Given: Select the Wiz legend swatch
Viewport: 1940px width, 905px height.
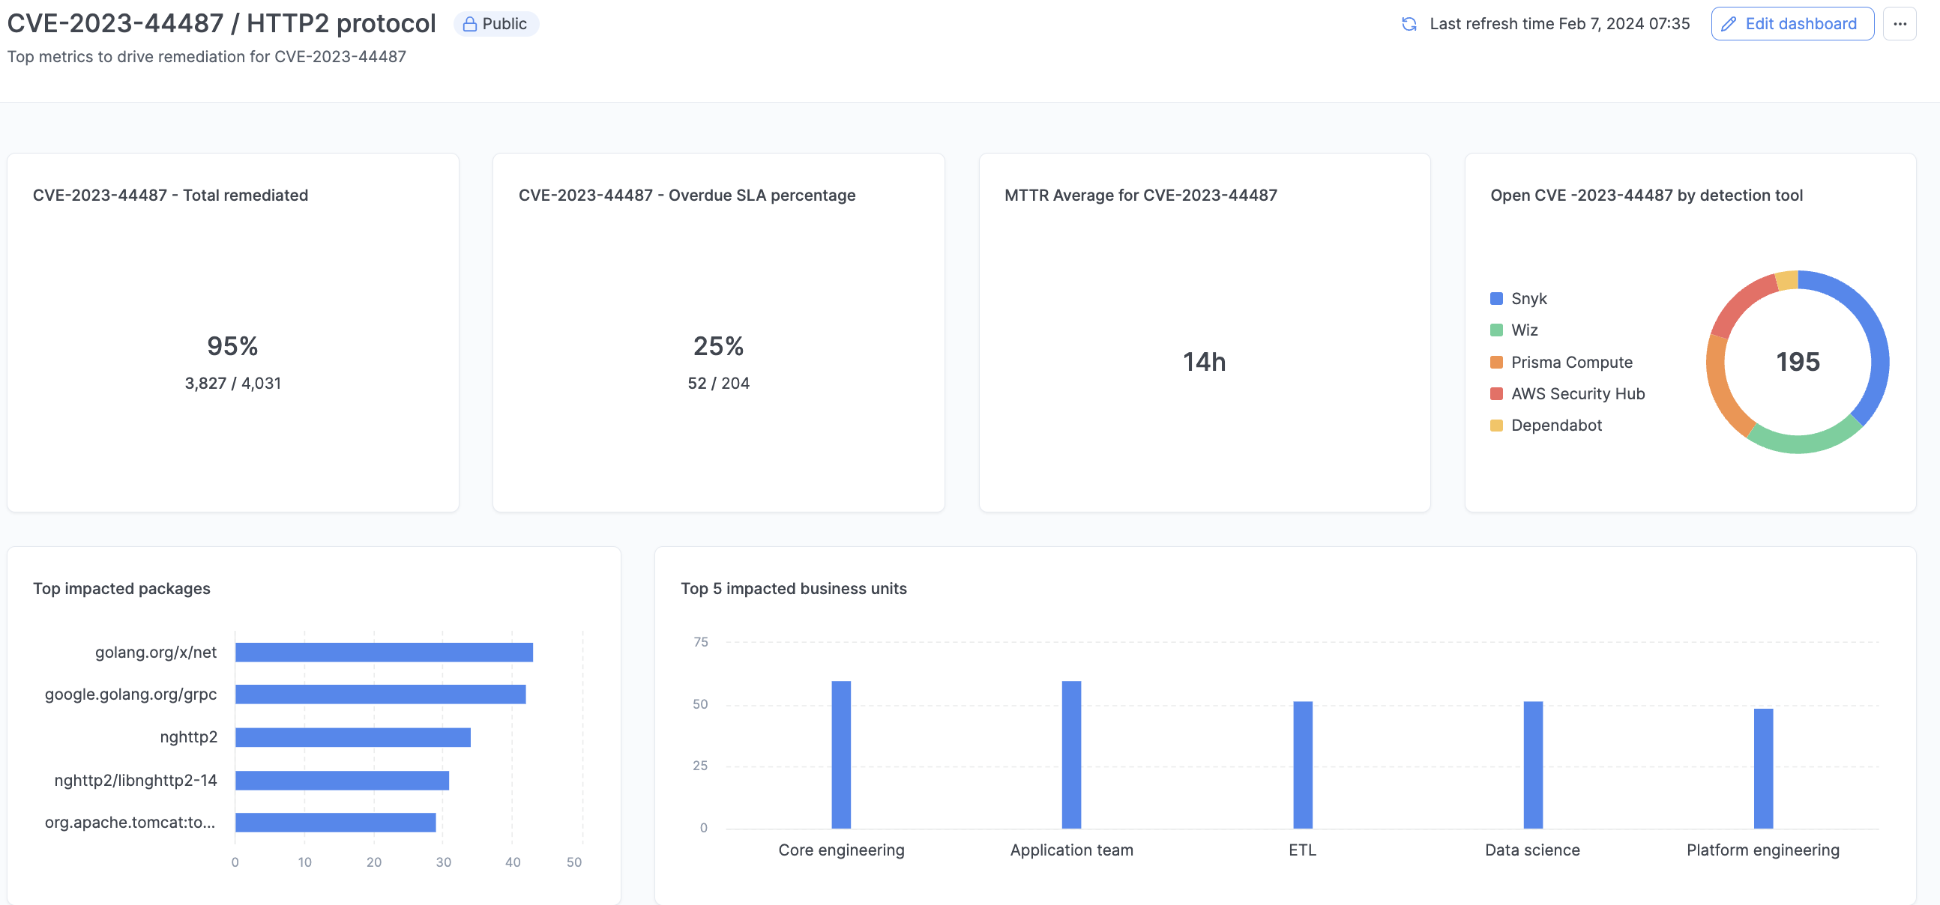Looking at the screenshot, I should click(x=1495, y=330).
